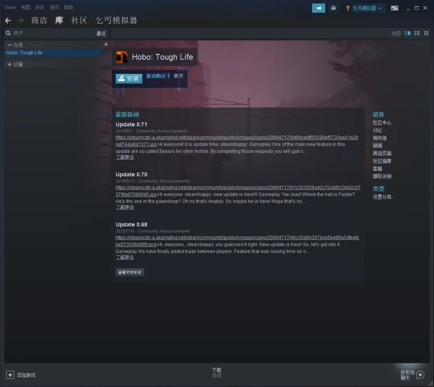Click the 撰写评测 link
The height and width of the screenshot is (387, 434).
382,176
